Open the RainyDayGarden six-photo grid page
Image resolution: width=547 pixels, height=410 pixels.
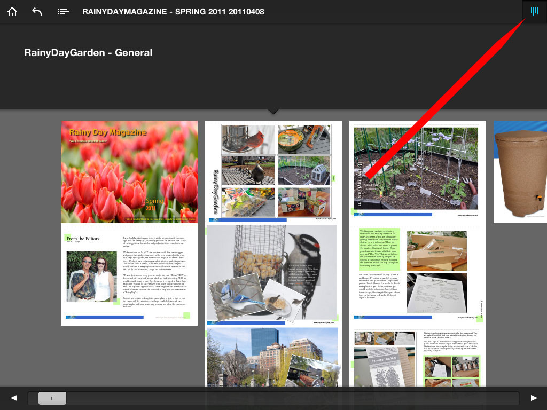pos(273,172)
